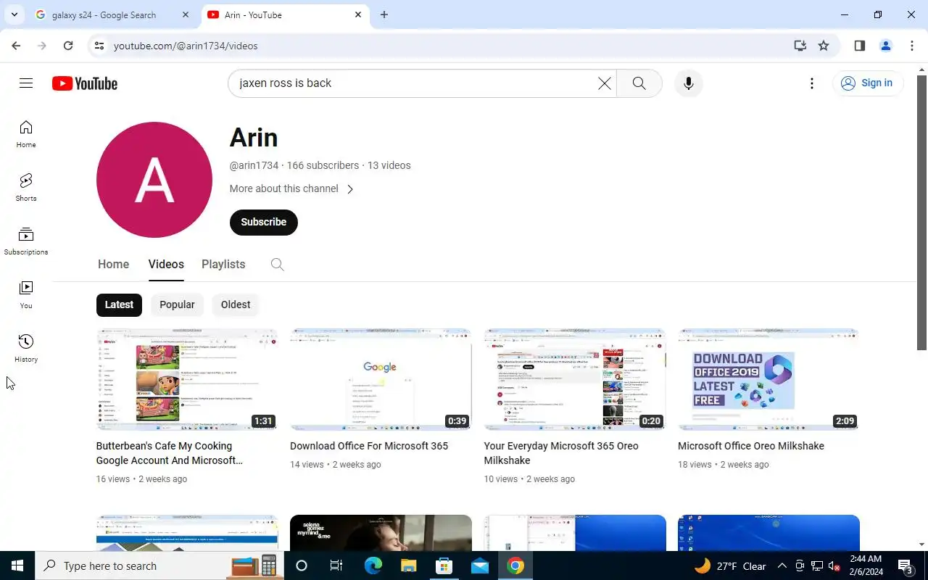Open Download Office For Microsoft 365 title
928x580 pixels.
coord(369,446)
